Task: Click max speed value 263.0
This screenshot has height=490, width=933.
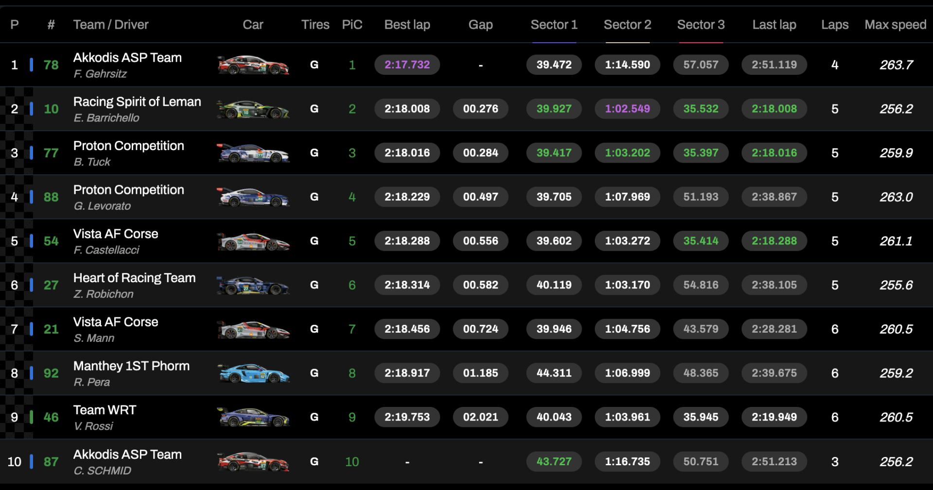Action: [x=896, y=197]
